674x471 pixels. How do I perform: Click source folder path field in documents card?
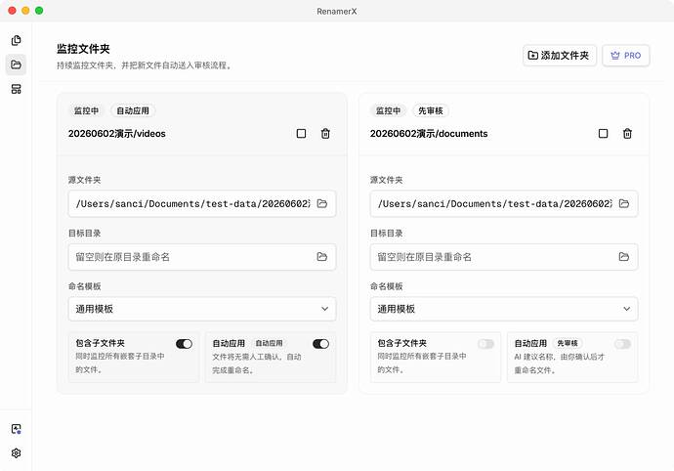tap(504, 203)
